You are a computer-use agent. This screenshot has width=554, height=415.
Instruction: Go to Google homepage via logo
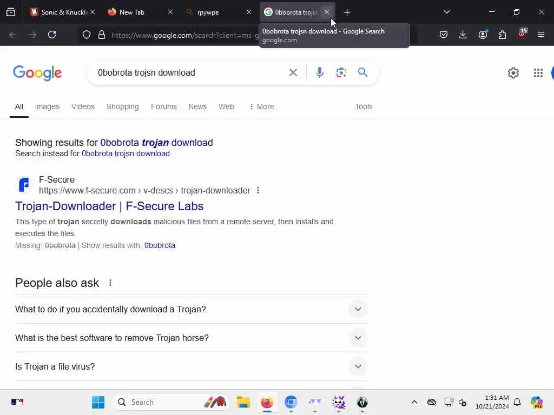pyautogui.click(x=37, y=73)
